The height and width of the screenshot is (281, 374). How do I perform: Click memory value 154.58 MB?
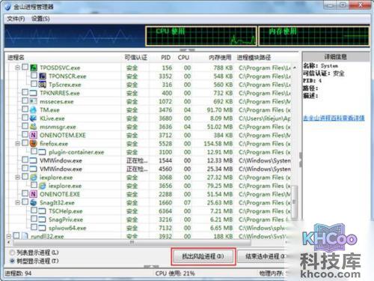tap(218, 144)
